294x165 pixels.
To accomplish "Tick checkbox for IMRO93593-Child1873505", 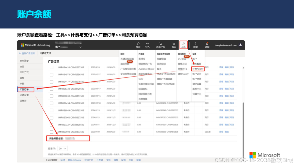I will (51, 132).
